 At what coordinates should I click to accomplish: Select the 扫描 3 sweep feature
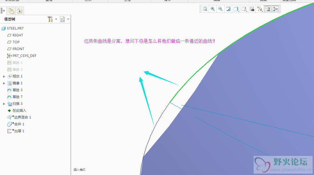(x=17, y=104)
